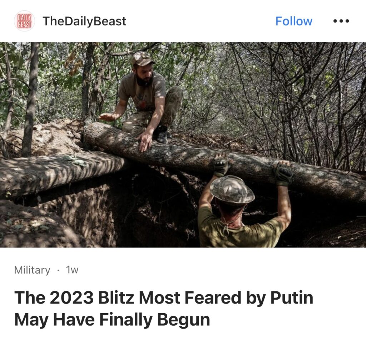Open the article photo of soldiers

[x=183, y=145]
